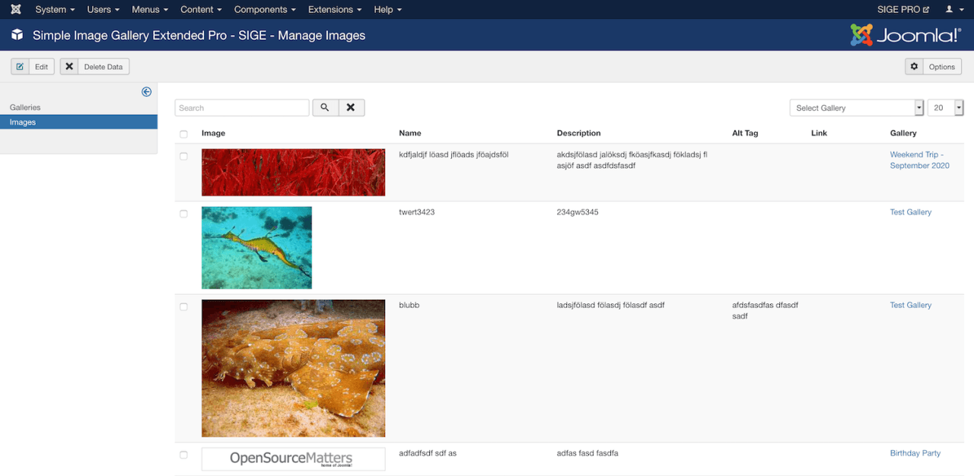The image size is (974, 476).
Task: Select the blubb image row checkbox
Action: pyautogui.click(x=183, y=306)
